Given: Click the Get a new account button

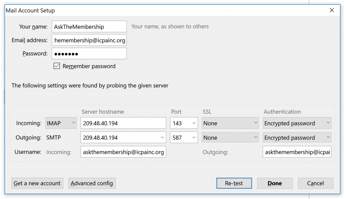Looking at the screenshot, I should [37, 183].
